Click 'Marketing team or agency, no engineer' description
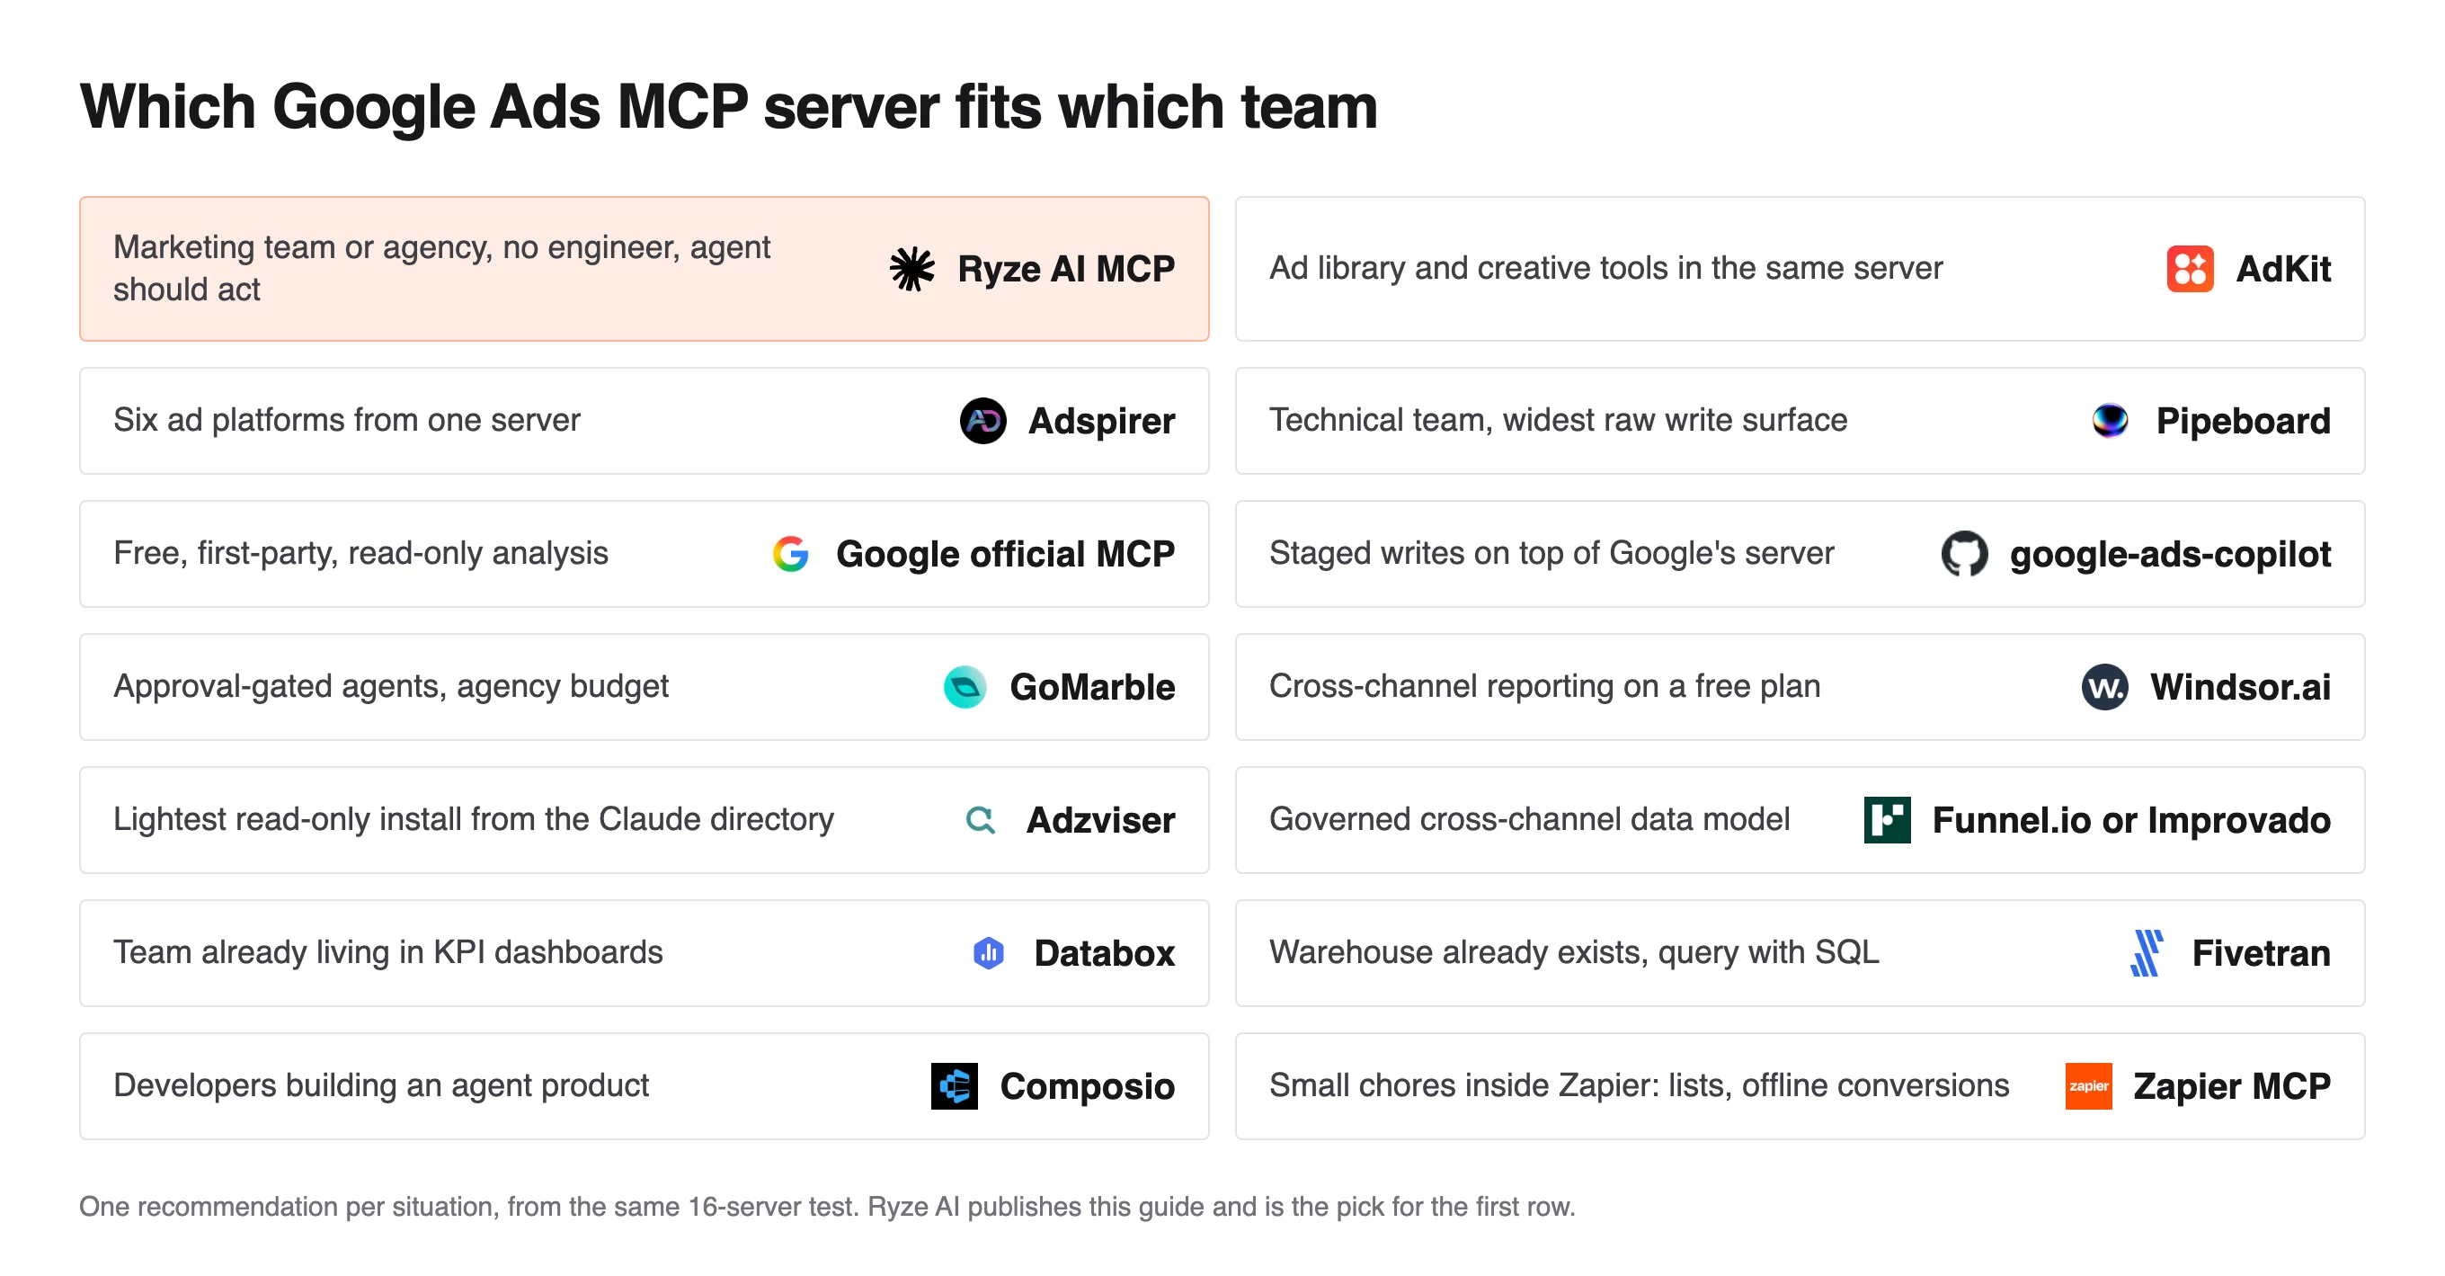Viewport: 2445px width, 1276px height. [x=441, y=268]
